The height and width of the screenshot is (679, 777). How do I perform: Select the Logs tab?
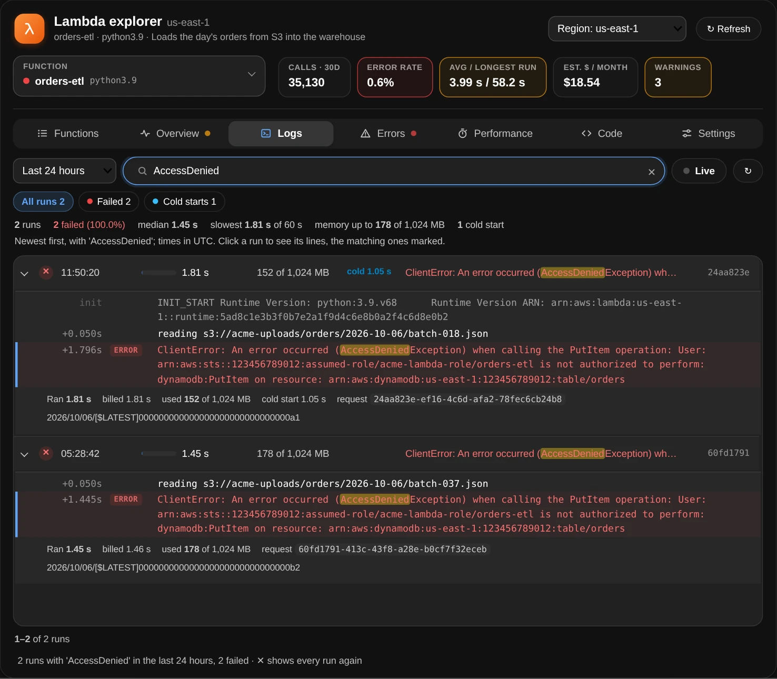coord(281,134)
